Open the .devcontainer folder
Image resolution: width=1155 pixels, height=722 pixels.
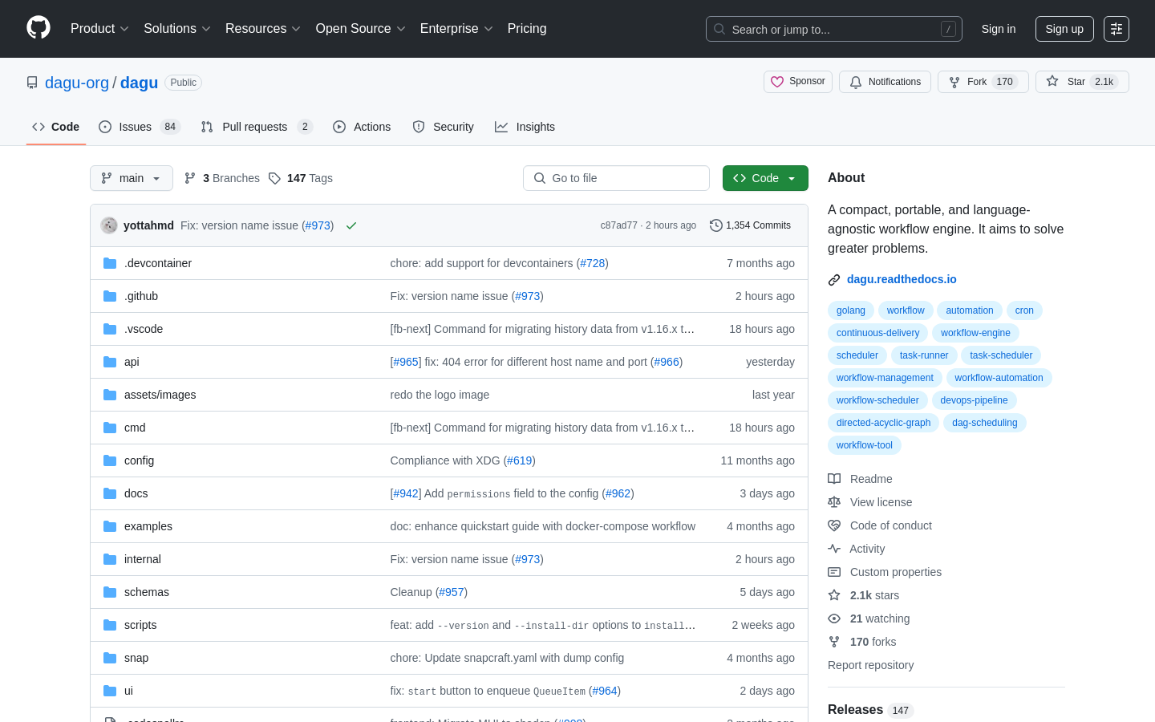158,263
